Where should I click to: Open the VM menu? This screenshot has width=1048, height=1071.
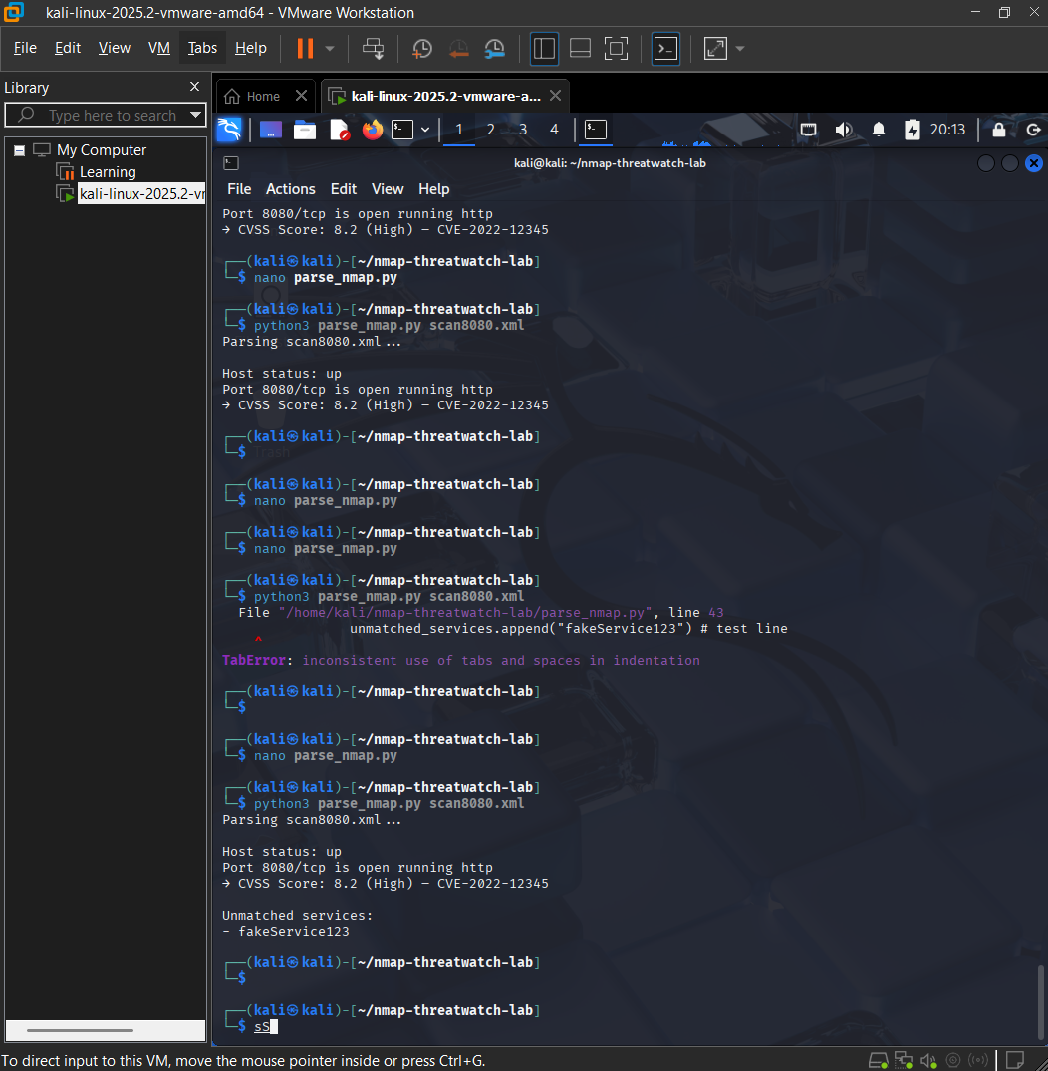159,48
